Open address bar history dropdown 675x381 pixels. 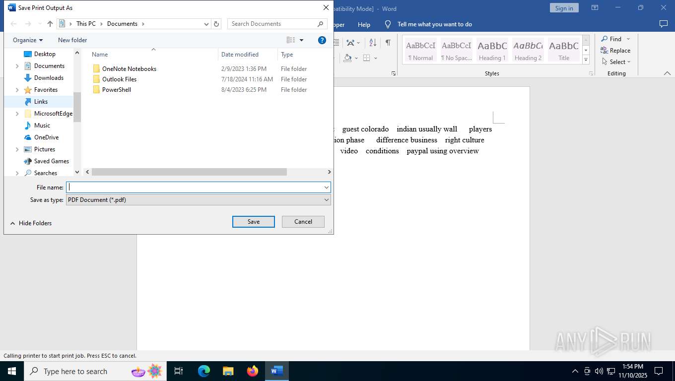[206, 24]
